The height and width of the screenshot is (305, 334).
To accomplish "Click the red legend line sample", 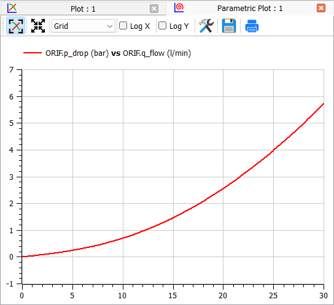I will click(33, 53).
